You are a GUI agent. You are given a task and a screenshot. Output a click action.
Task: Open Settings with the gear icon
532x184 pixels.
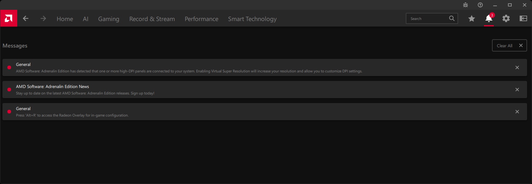(x=506, y=19)
